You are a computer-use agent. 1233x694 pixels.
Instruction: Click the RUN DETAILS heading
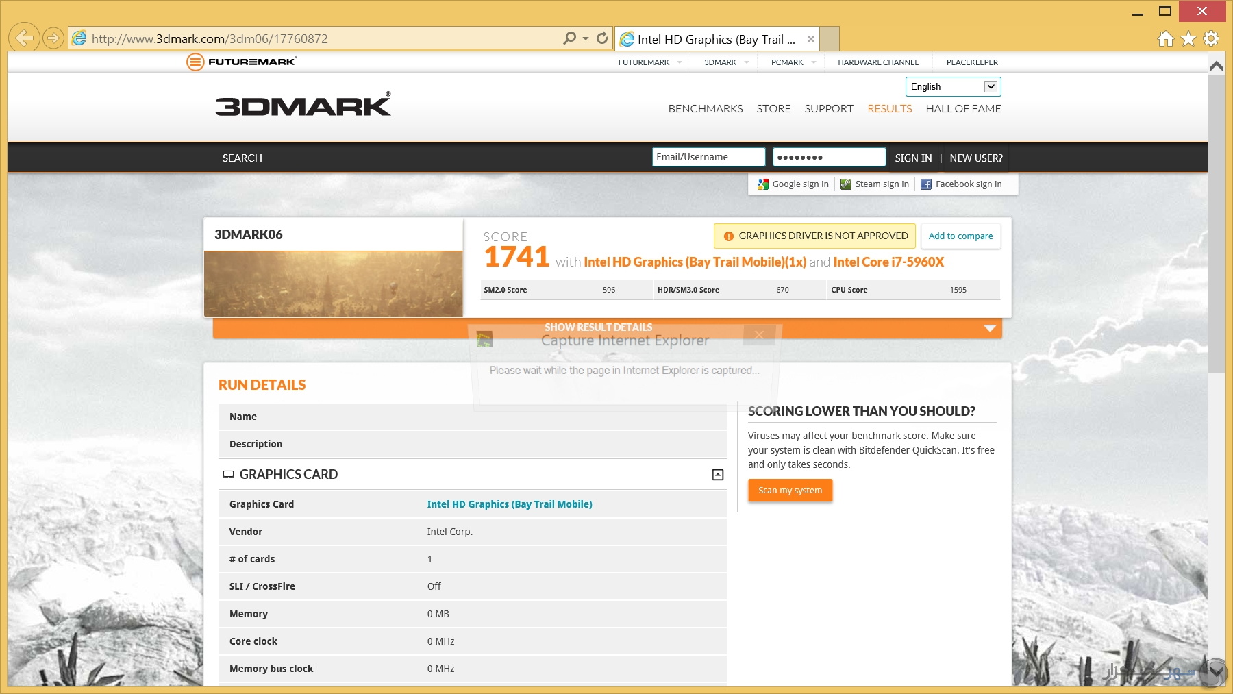pos(262,385)
